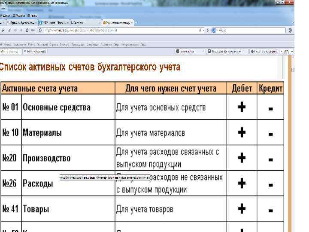
Task: Click the №26 cell
Action: tap(11, 183)
